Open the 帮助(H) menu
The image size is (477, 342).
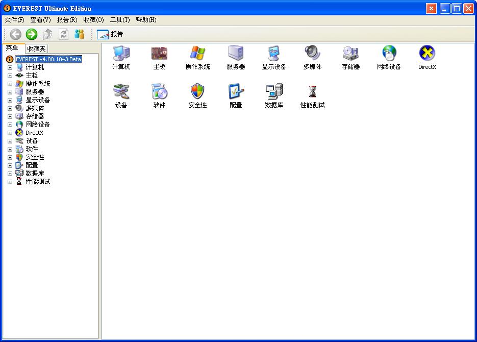(x=146, y=20)
